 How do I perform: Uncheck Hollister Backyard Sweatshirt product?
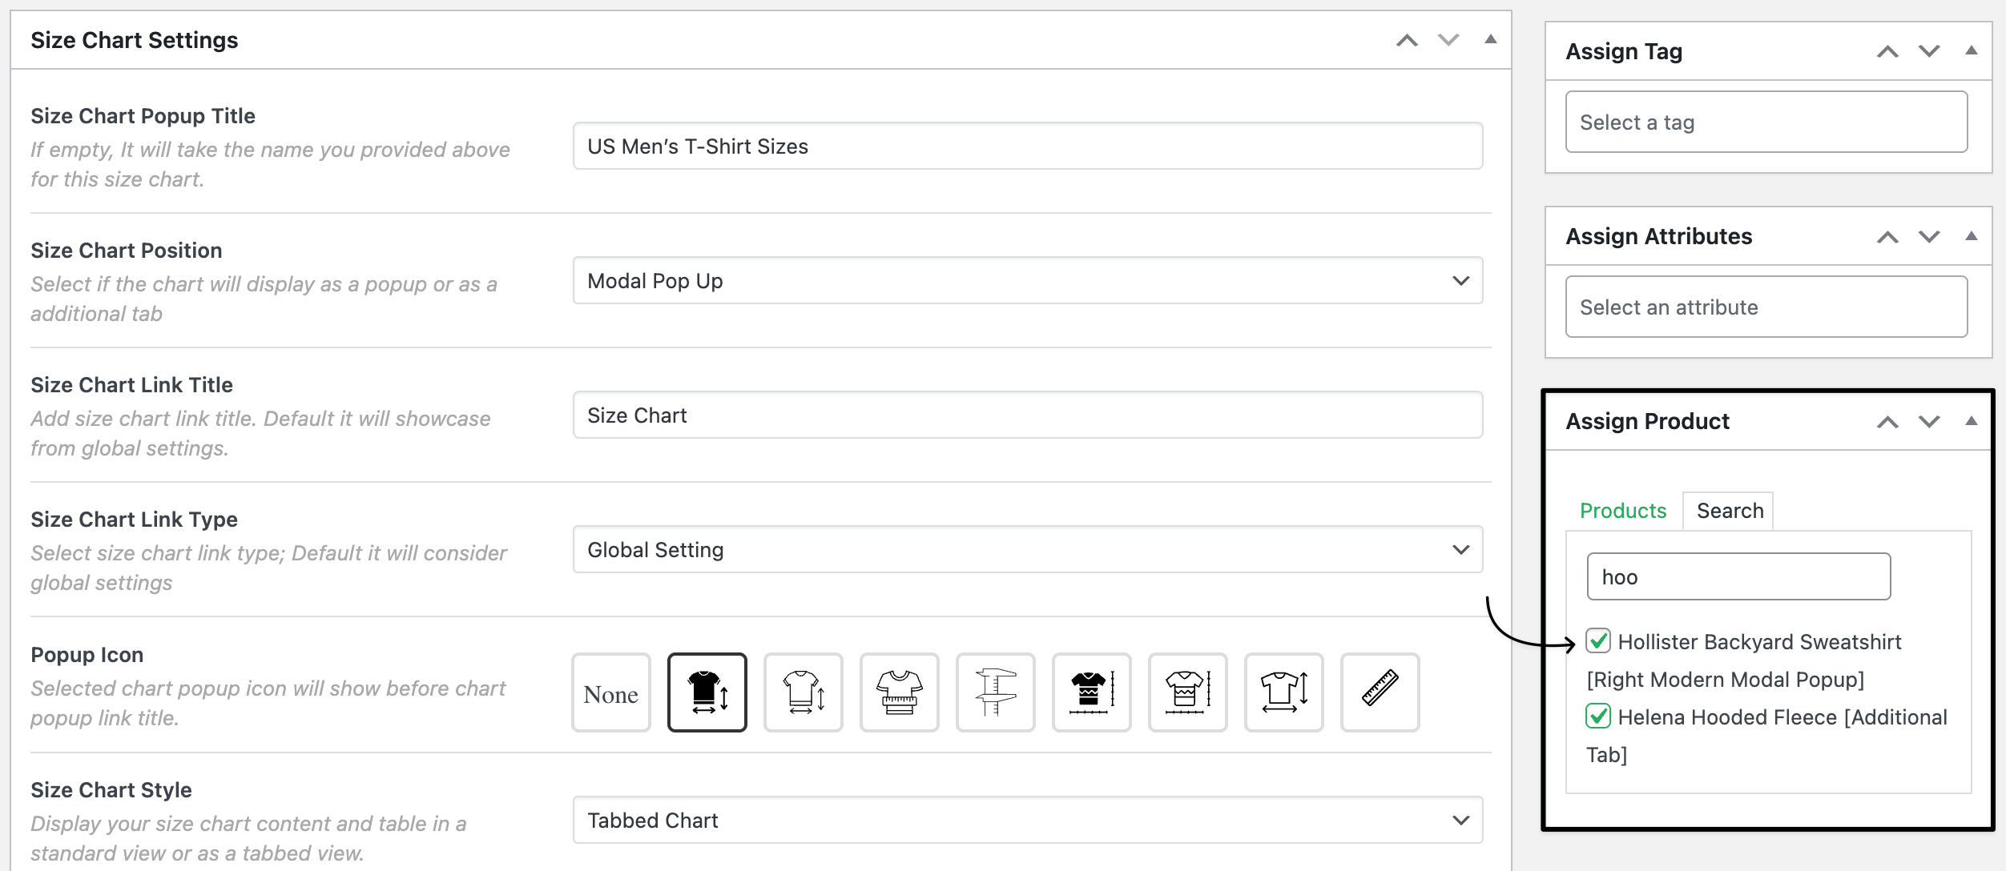(1598, 641)
